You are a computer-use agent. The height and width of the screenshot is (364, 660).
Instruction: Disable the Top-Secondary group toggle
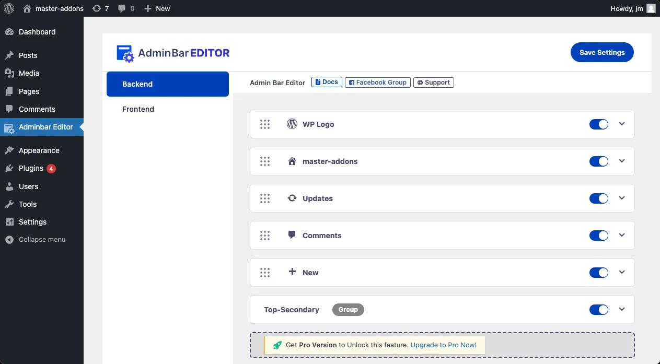point(599,309)
